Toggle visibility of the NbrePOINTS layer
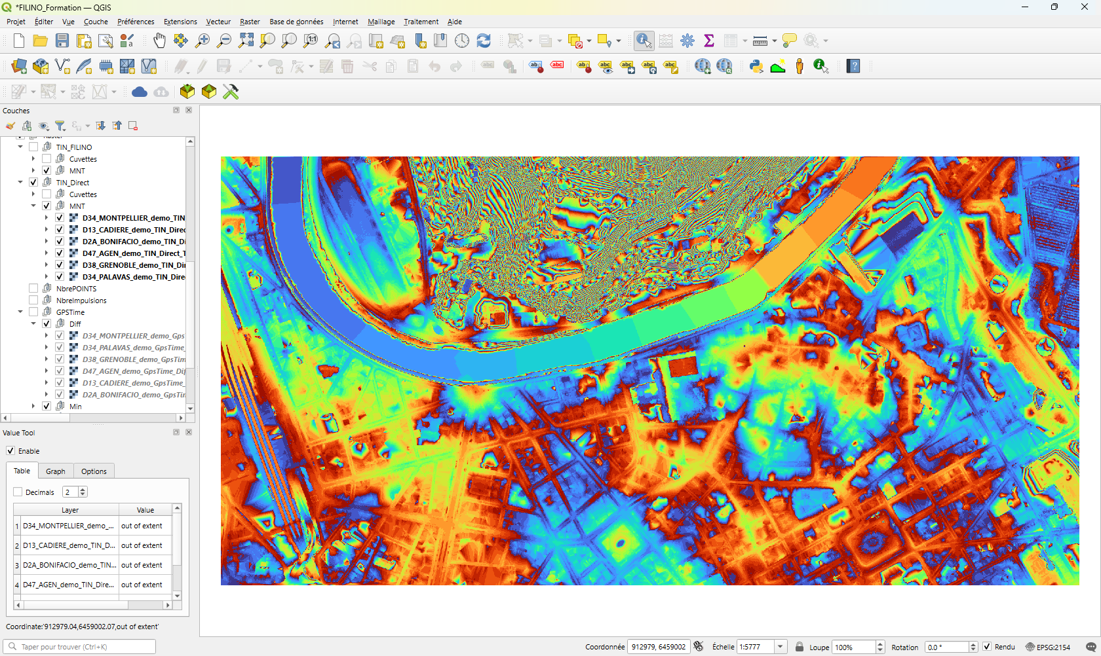Screen dimensions: 1101x656 33,289
